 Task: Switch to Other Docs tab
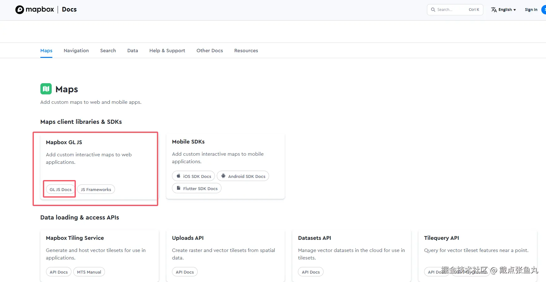point(210,51)
